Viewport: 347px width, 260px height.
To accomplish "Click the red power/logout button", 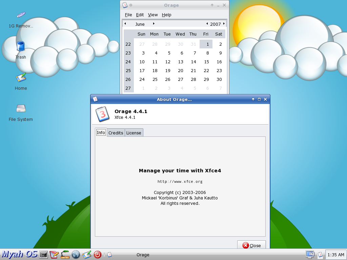I will (x=97, y=255).
